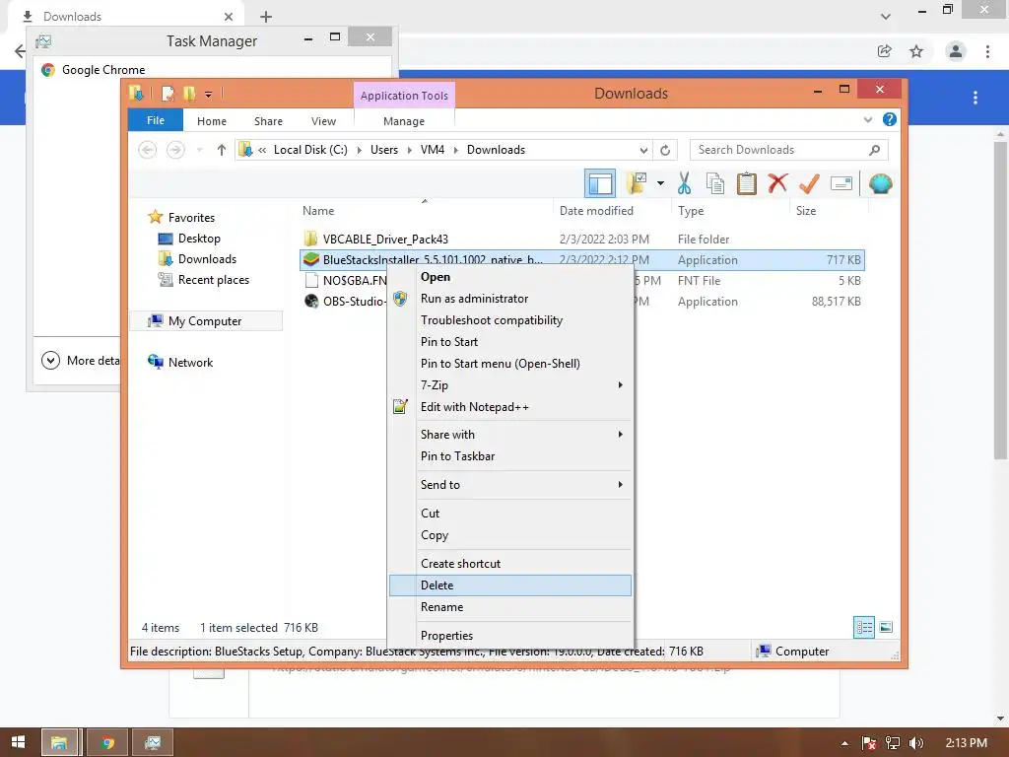Image resolution: width=1009 pixels, height=757 pixels.
Task: Click the Paste clipboard toolbar icon
Action: [x=747, y=183]
